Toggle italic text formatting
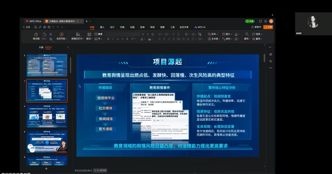 pyautogui.click(x=113, y=39)
